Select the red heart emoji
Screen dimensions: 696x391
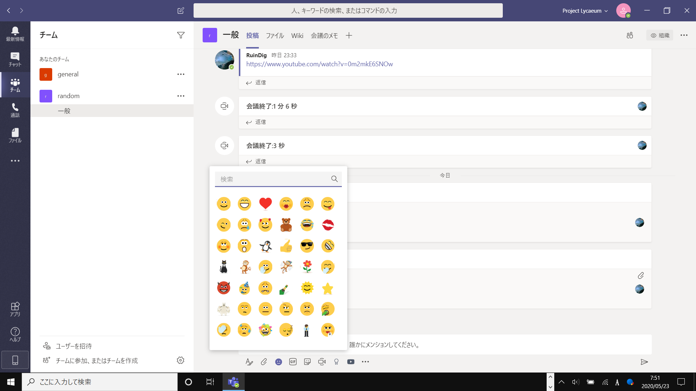(x=265, y=203)
